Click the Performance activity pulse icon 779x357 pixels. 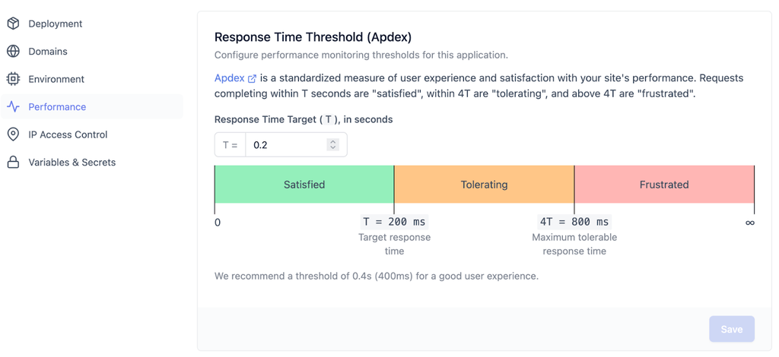13,107
